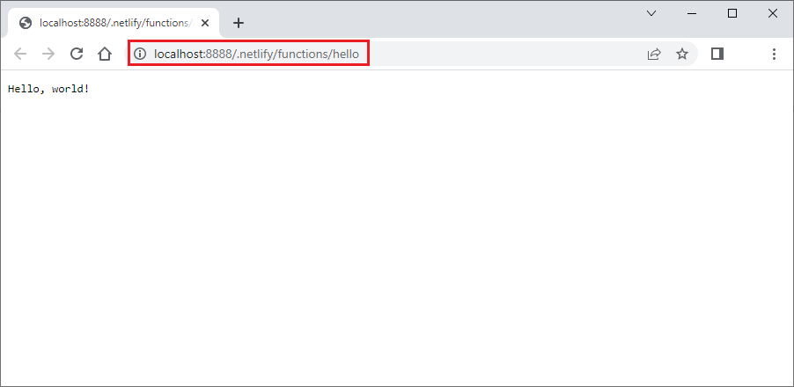Go to the Home page
794x387 pixels.
pos(105,54)
